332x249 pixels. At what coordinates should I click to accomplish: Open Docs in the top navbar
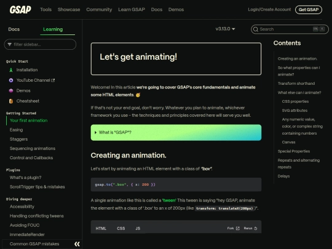tap(157, 9)
